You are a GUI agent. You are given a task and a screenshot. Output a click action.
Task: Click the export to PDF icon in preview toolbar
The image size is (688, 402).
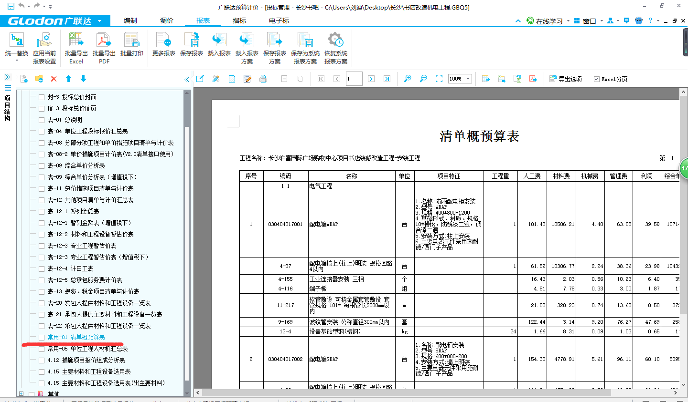coord(533,79)
